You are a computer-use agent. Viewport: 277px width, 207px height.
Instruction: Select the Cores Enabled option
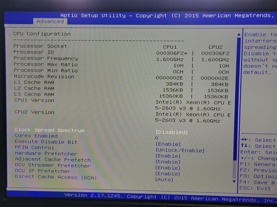[36, 136]
